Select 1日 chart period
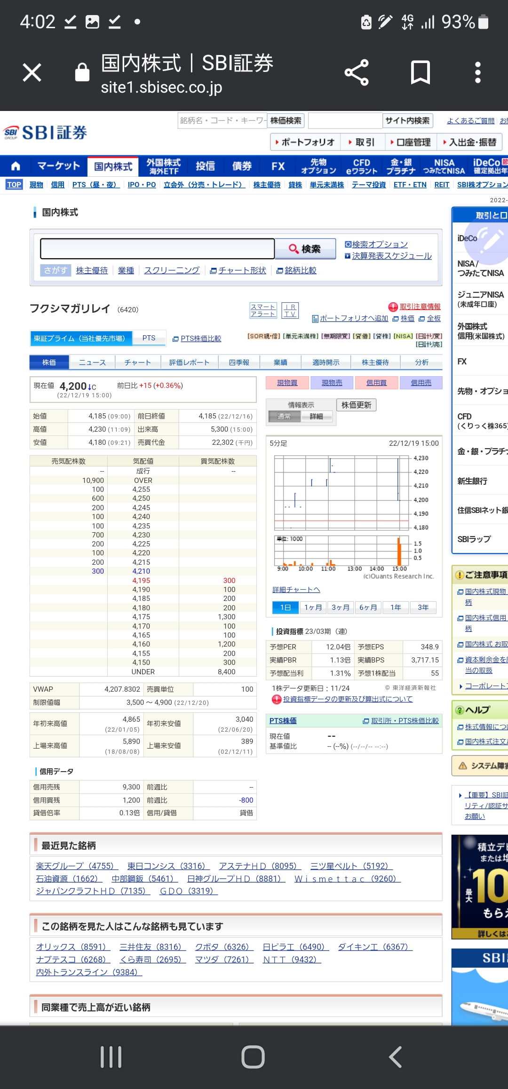This screenshot has width=508, height=1089. (286, 608)
